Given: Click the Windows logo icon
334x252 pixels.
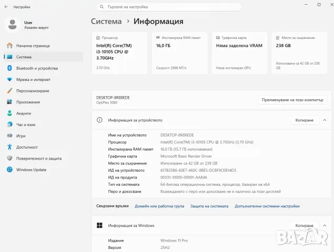Looking at the screenshot, I should (99, 225).
